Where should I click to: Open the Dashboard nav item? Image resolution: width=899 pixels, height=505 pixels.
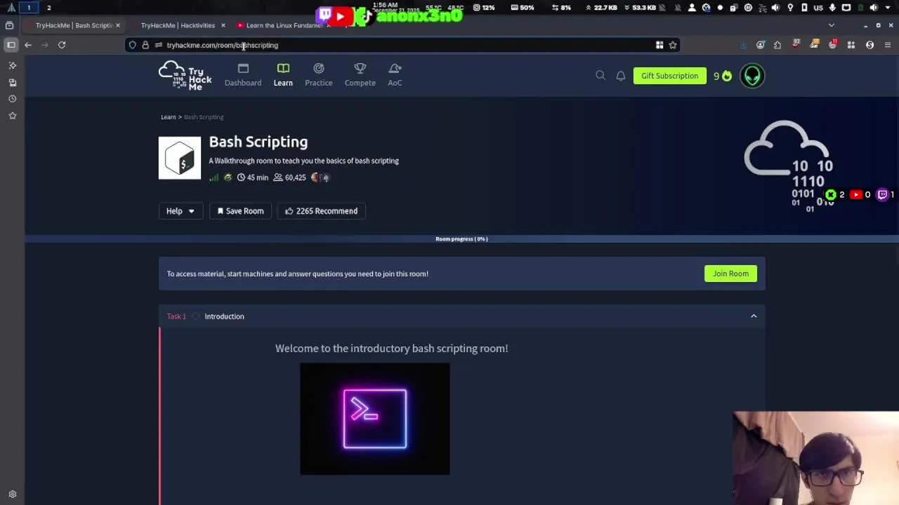243,75
